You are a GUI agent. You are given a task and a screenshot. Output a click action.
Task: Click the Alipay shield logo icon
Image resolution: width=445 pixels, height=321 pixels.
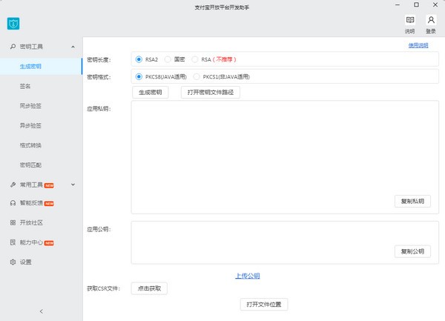coord(13,24)
